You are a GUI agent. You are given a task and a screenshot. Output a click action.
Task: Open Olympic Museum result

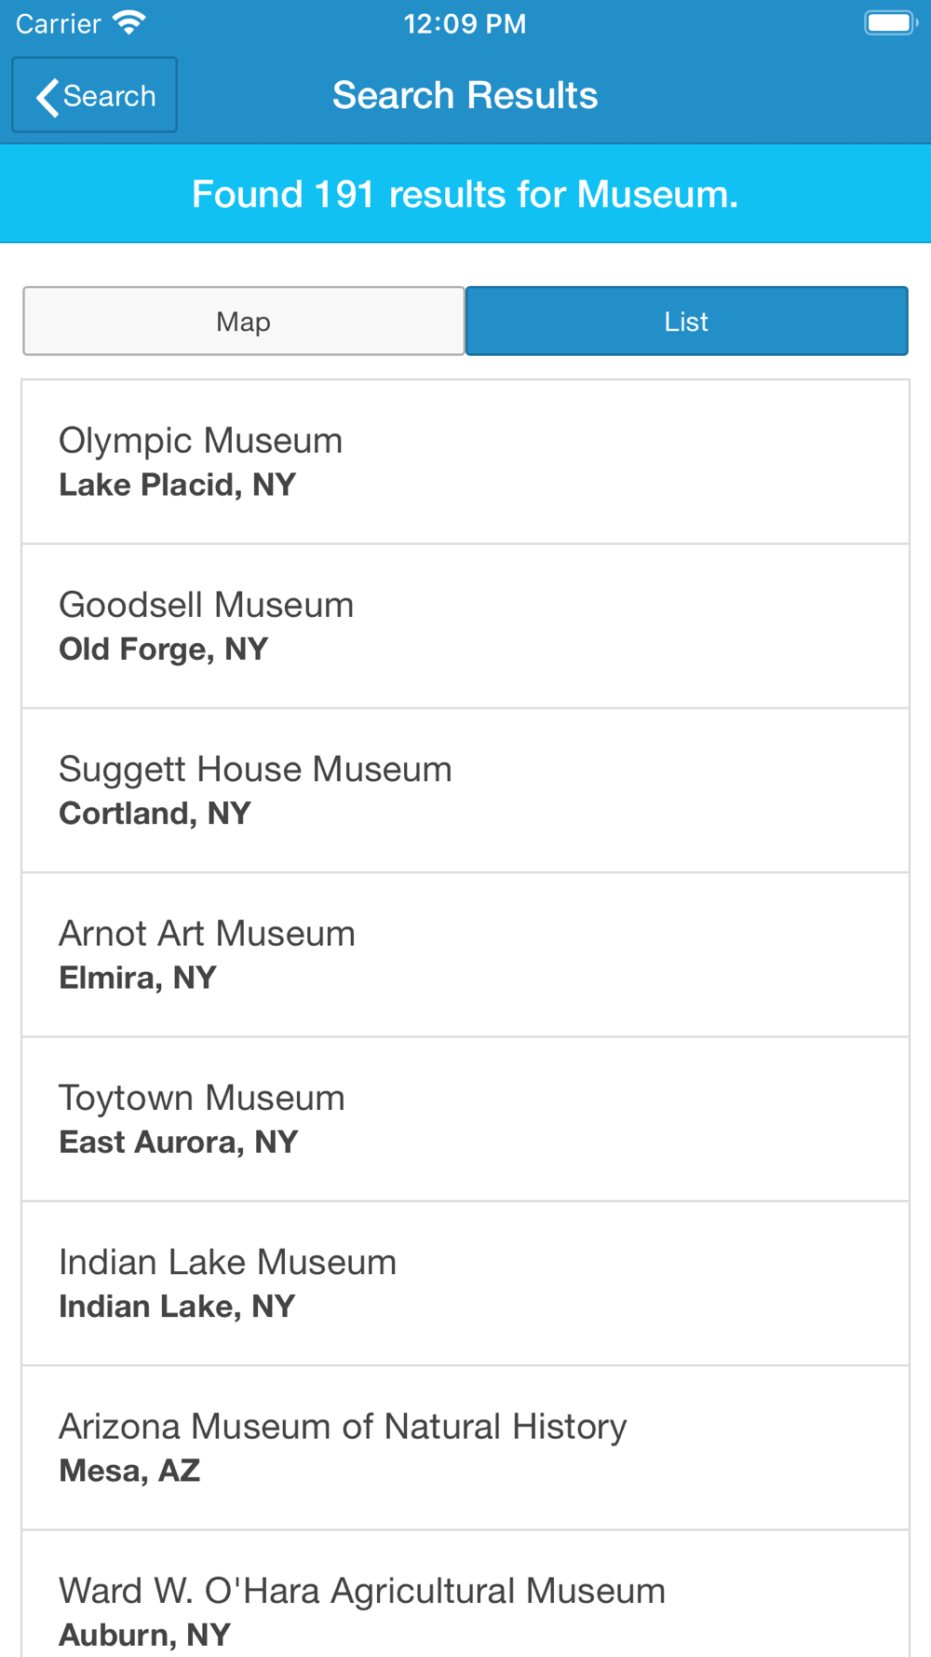coord(465,461)
